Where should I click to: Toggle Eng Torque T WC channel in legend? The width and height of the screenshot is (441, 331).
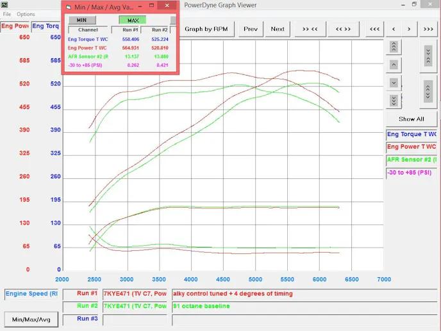point(411,135)
